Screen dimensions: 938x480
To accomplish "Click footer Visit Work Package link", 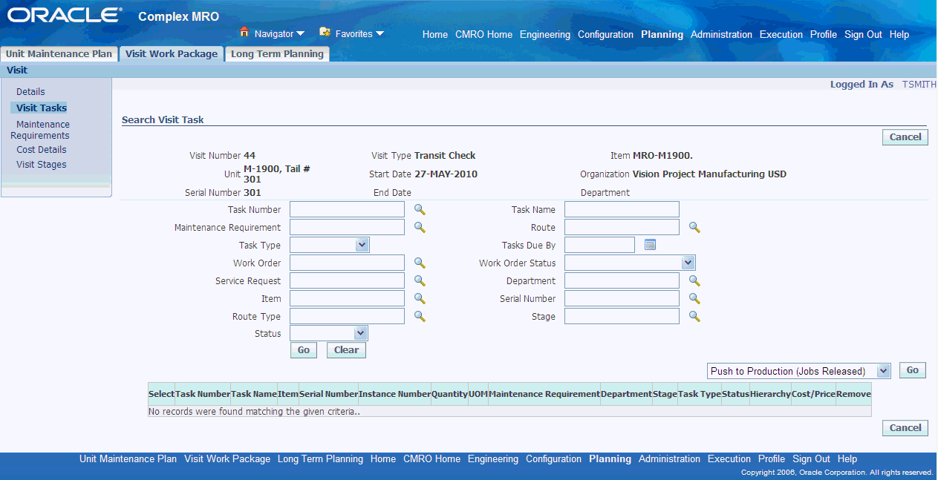I will click(227, 459).
